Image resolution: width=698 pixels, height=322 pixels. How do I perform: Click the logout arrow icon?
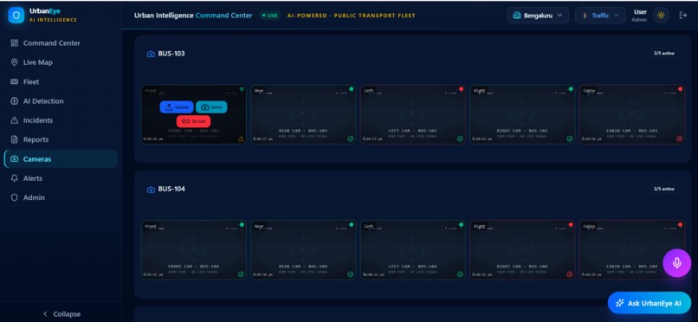pos(683,15)
